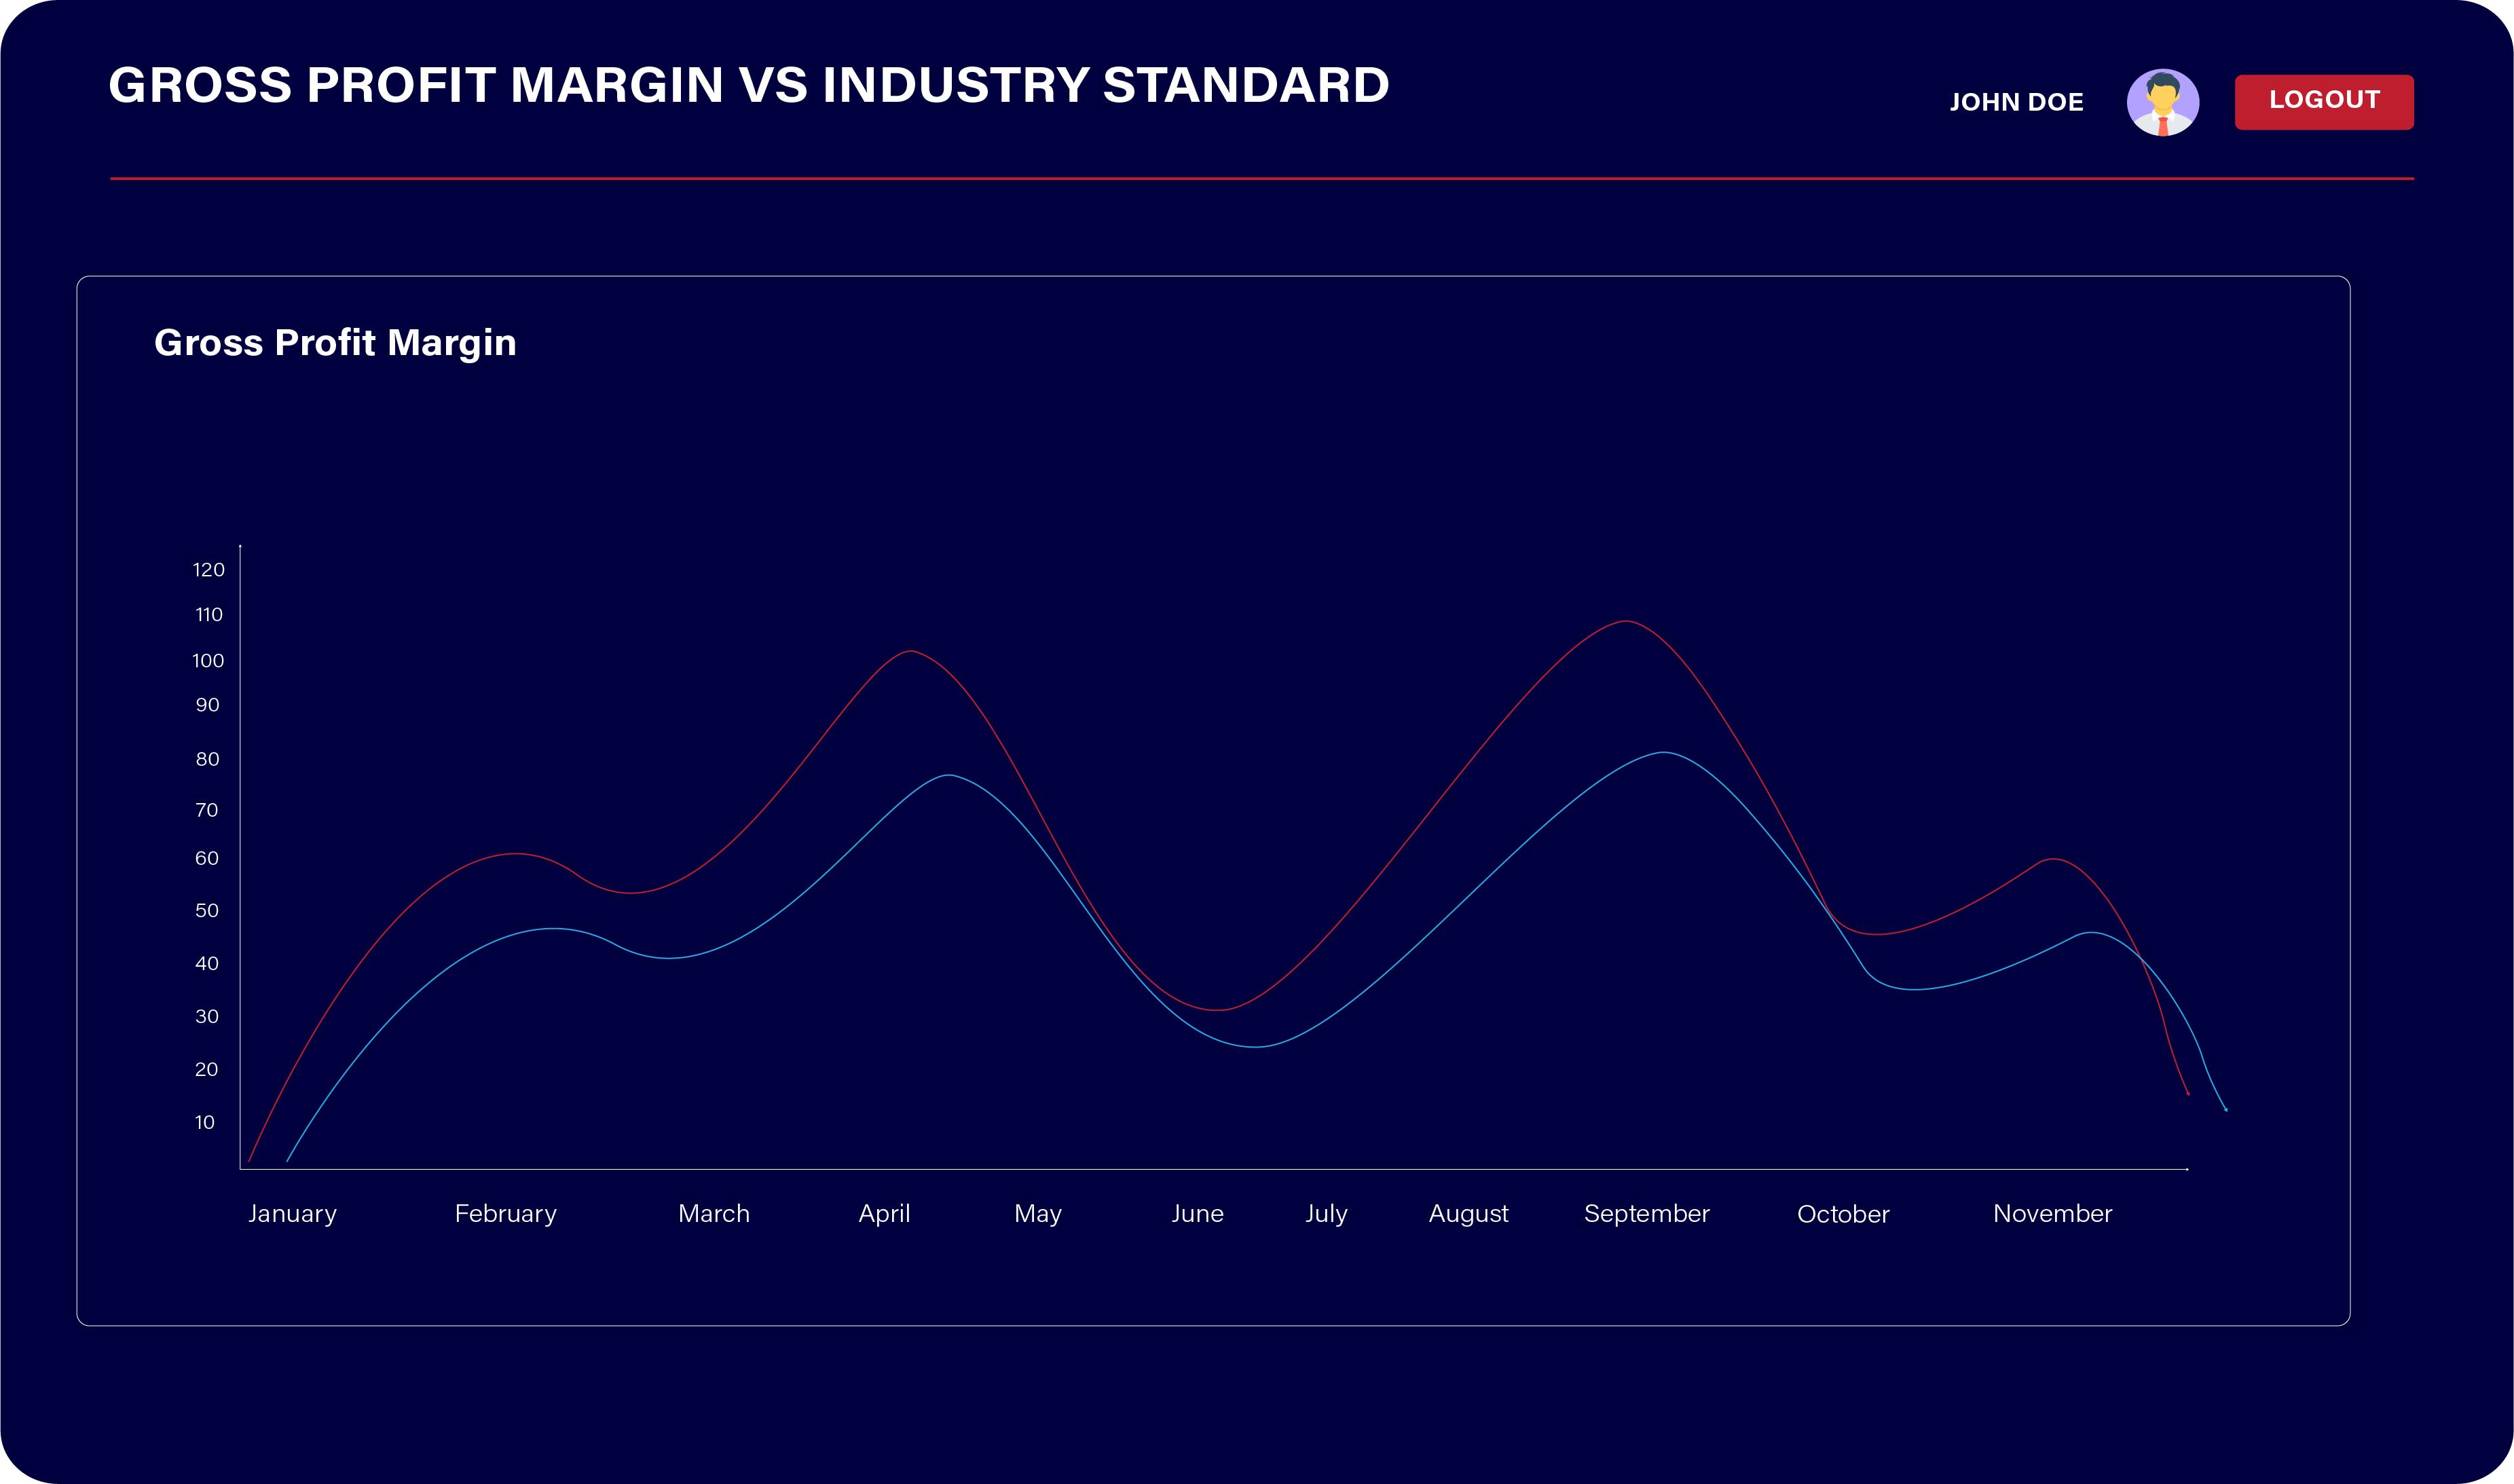Select the September axis label

click(x=1646, y=1213)
